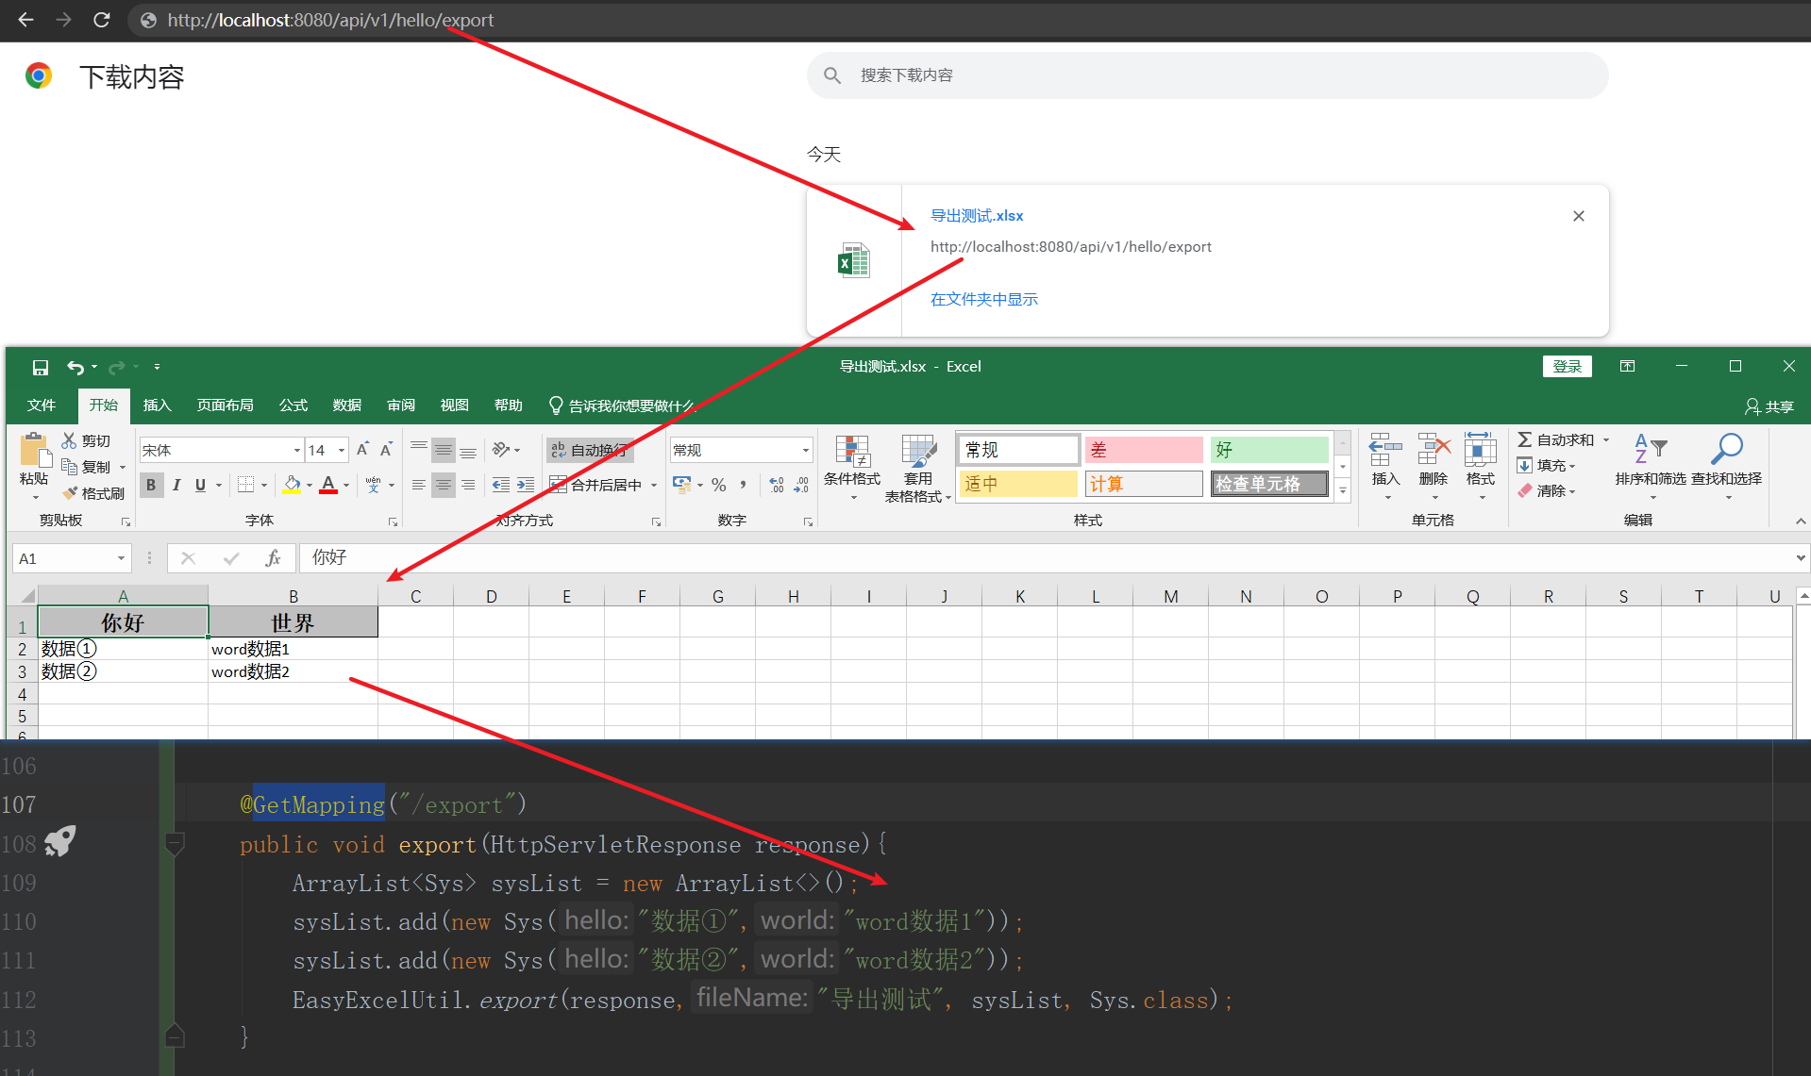Click the Cut (剪切) scissors icon
Screen dimensions: 1811x1076
[x=70, y=440]
